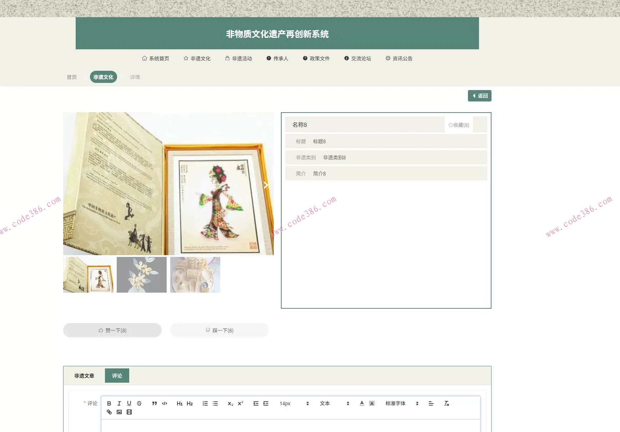
Task: Open the 传承人 menu item
Action: pyautogui.click(x=278, y=58)
